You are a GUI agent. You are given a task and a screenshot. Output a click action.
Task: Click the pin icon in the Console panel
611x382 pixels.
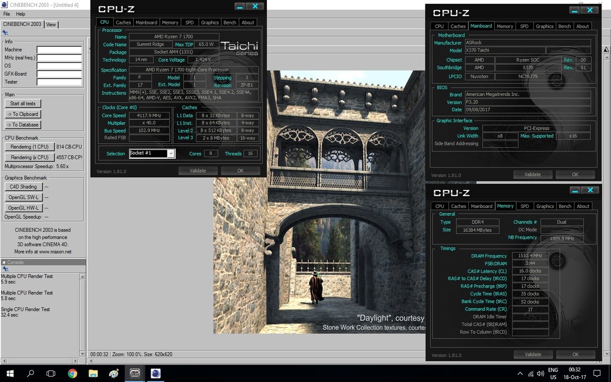click(x=5, y=269)
